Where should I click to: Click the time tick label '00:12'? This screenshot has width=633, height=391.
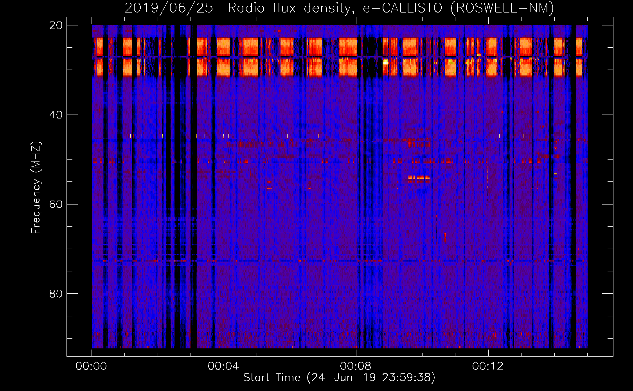(488, 366)
